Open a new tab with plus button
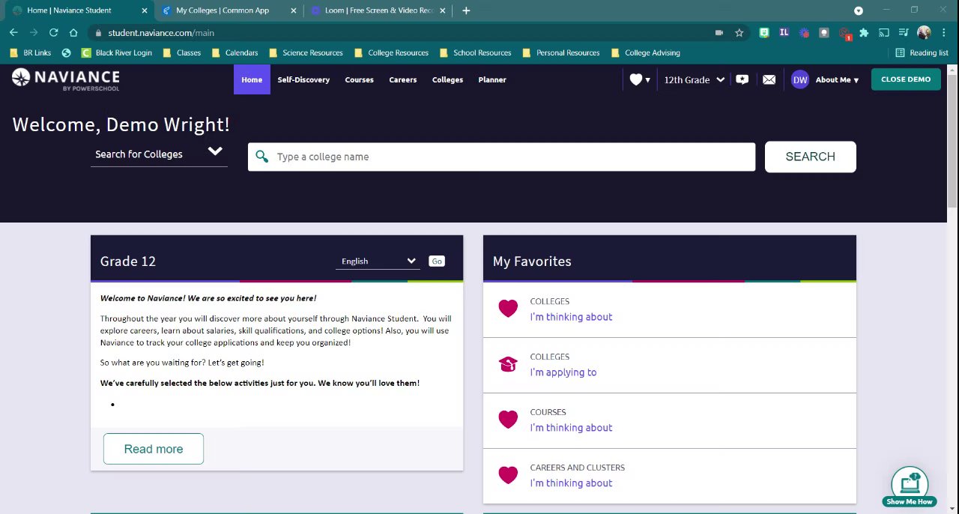Image resolution: width=959 pixels, height=514 pixels. click(466, 10)
